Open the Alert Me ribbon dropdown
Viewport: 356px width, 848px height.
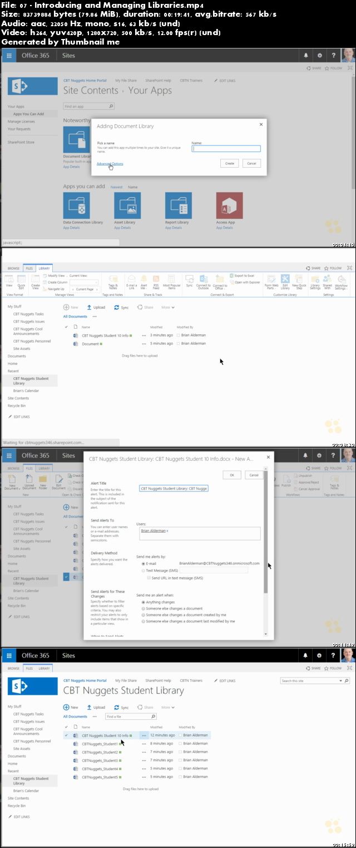(144, 282)
